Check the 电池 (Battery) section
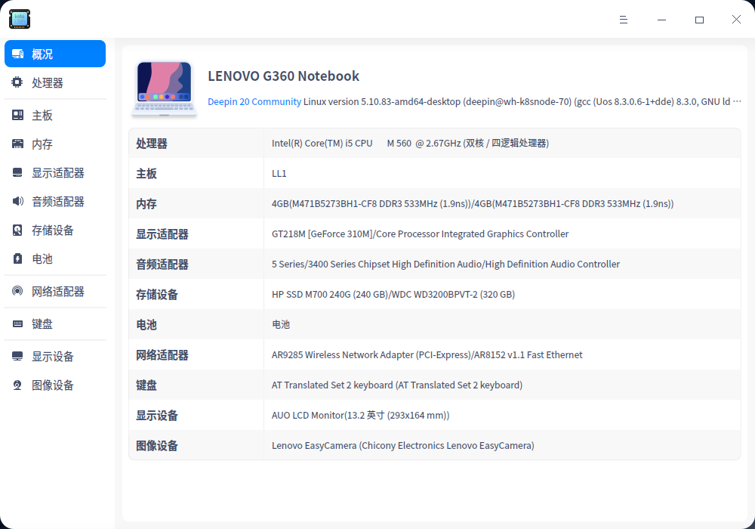This screenshot has width=755, height=529. pyautogui.click(x=42, y=259)
